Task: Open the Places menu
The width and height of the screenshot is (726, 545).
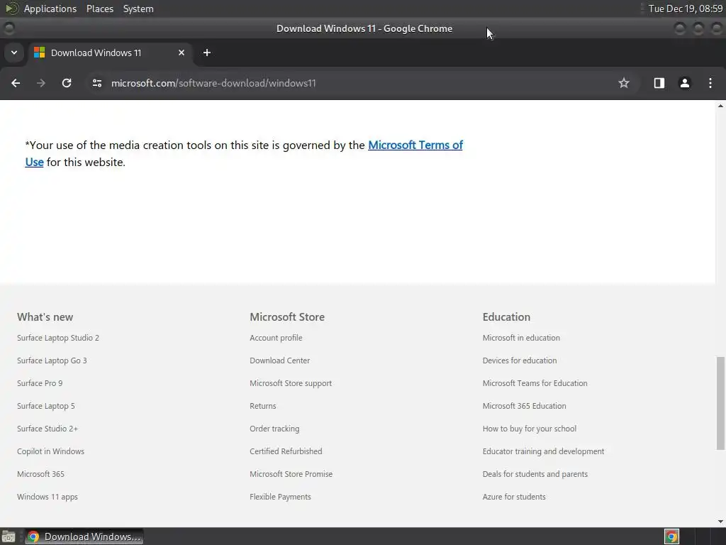Action: pos(99,9)
